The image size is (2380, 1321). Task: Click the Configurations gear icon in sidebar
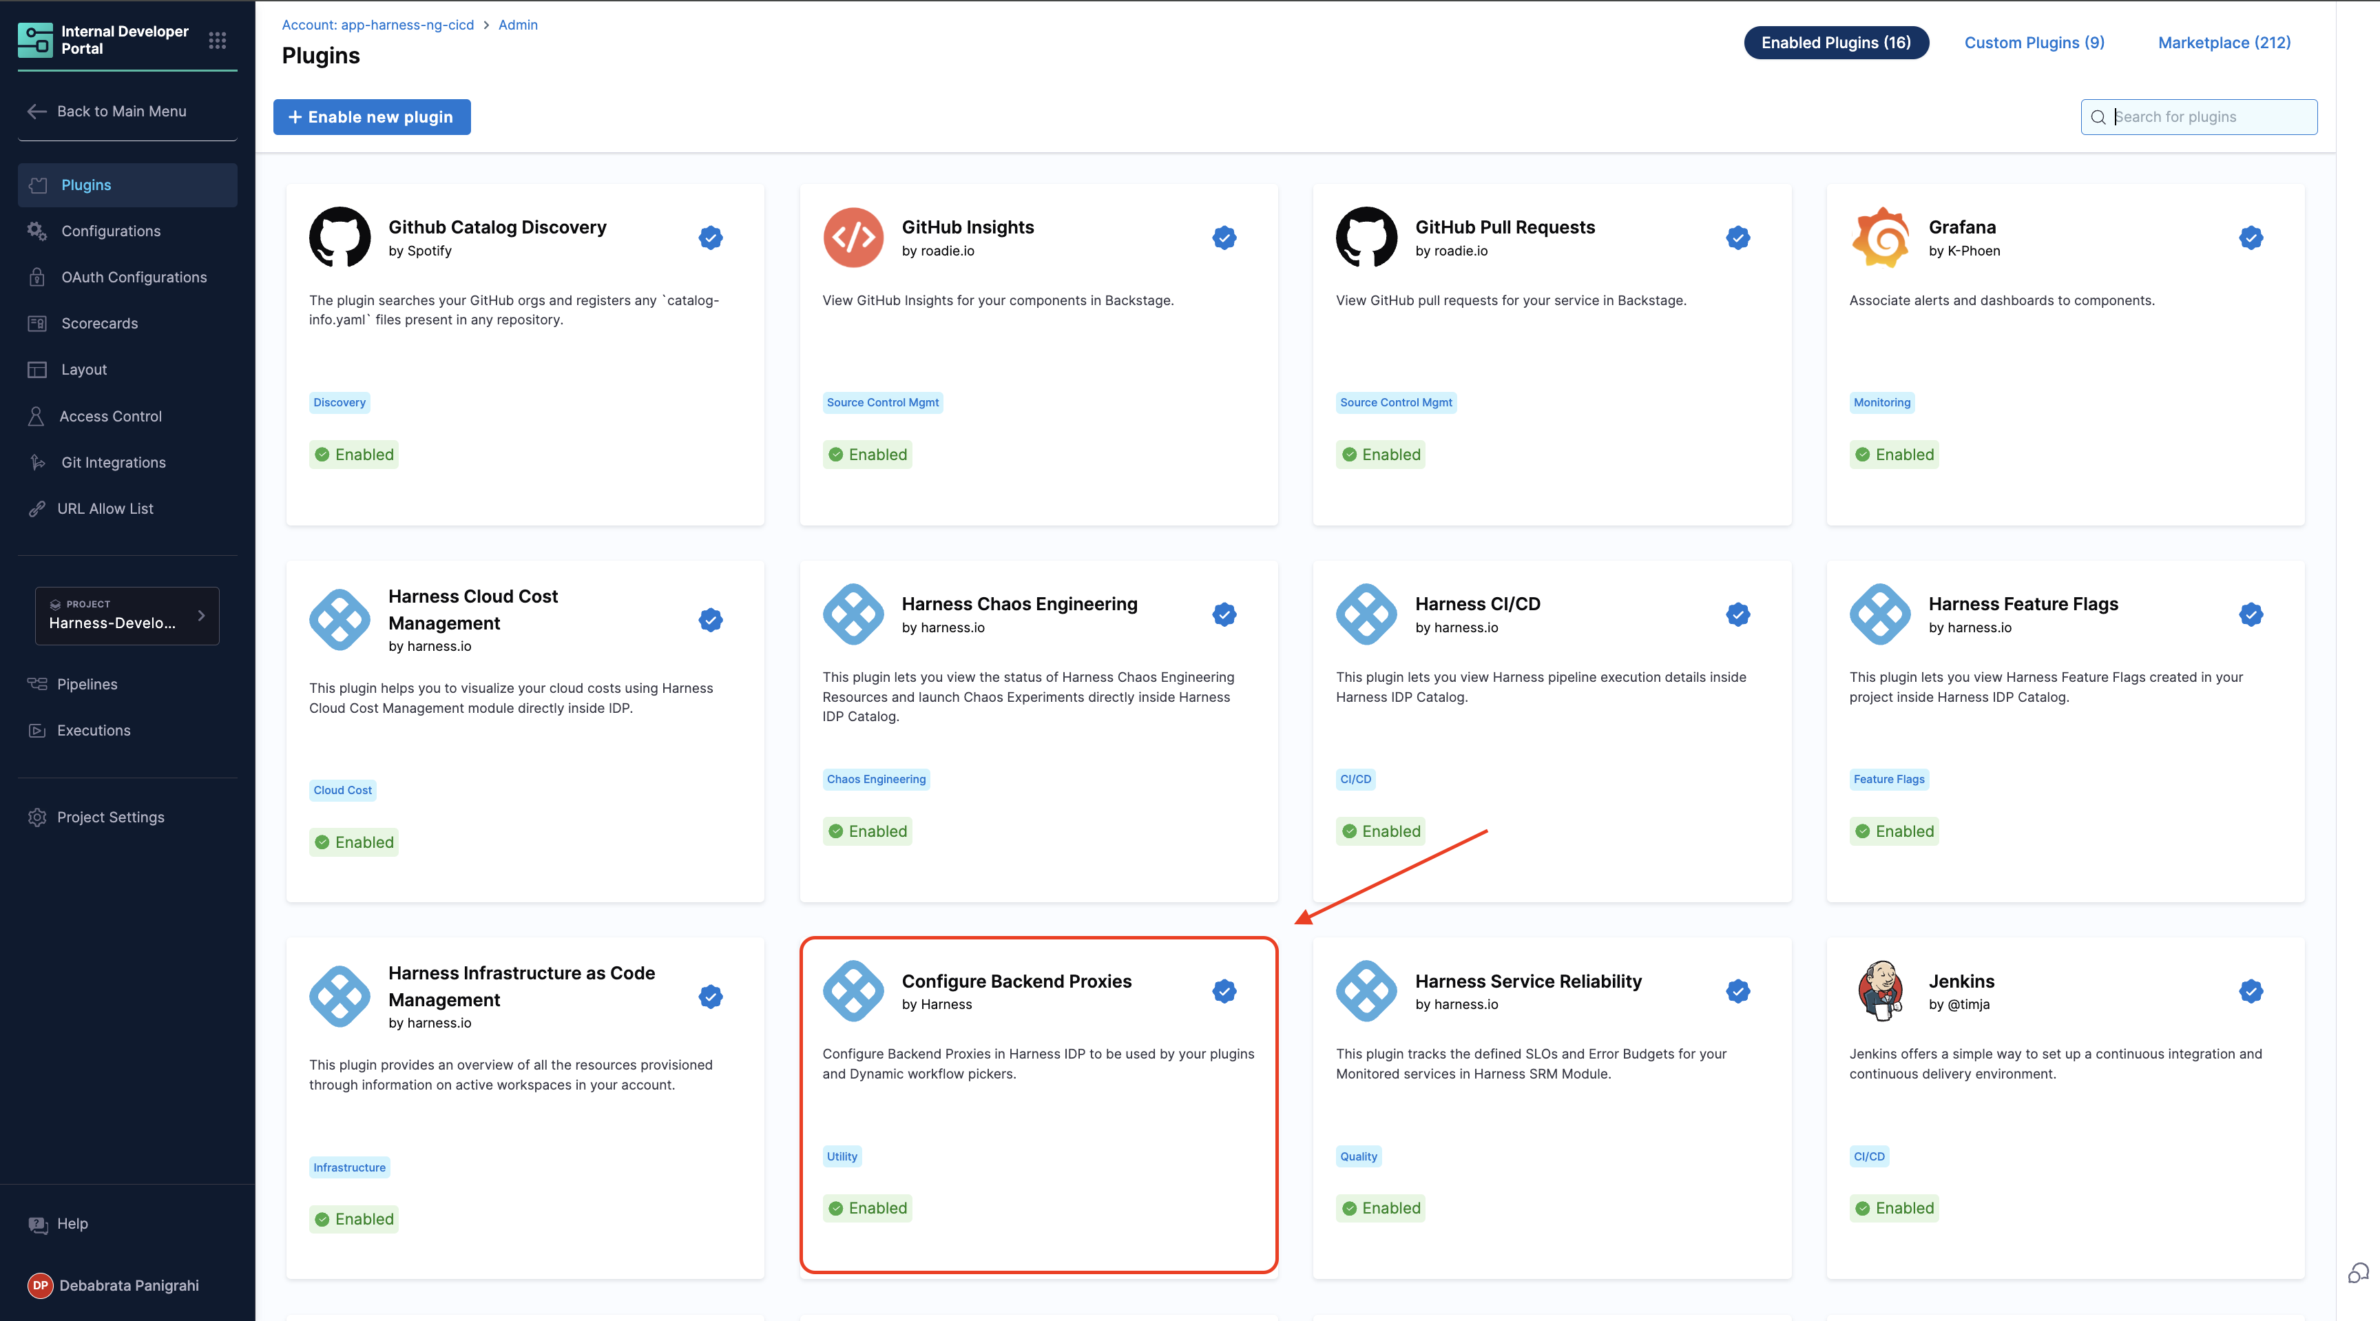tap(37, 231)
